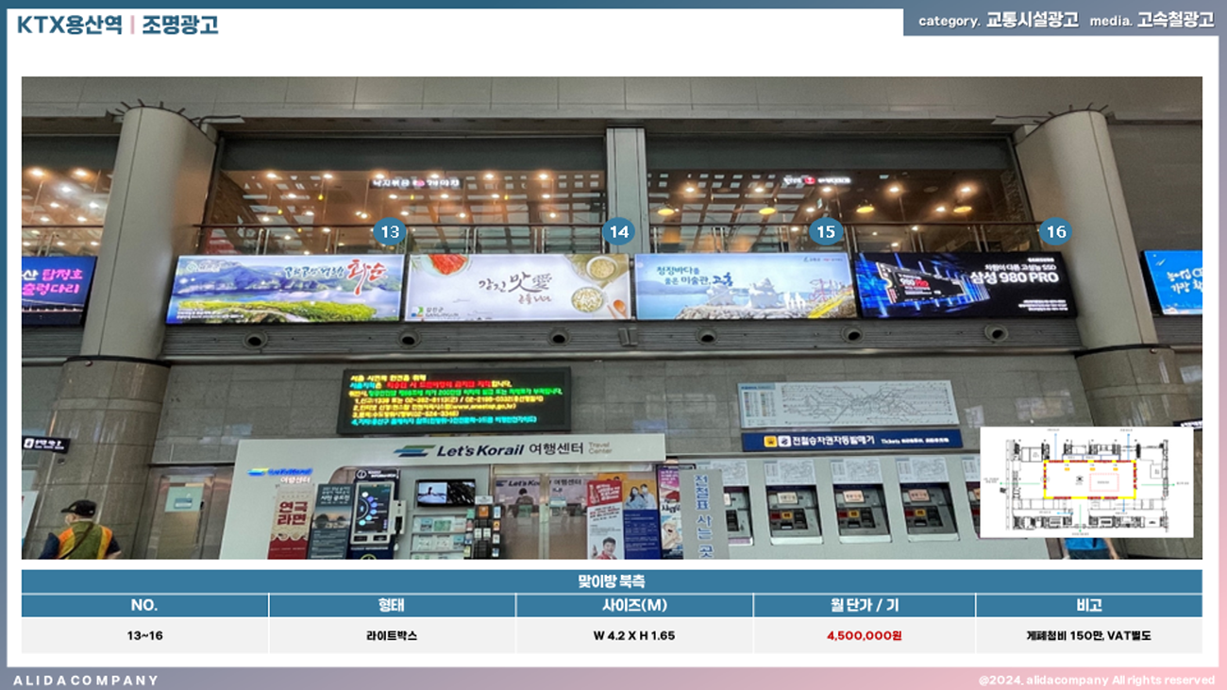Click the W 4.2 X H 1.65 size cell
The height and width of the screenshot is (690, 1227).
pos(633,635)
